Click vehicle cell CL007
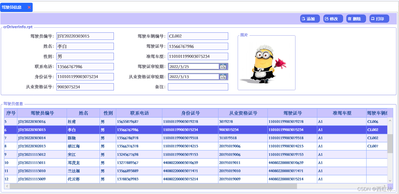 [x=377, y=146]
